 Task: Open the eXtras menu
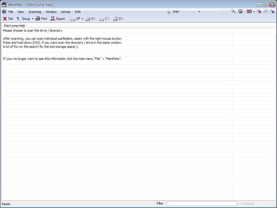tap(66, 12)
